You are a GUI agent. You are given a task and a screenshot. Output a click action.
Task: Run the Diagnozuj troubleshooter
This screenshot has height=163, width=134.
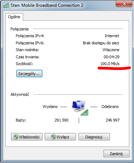point(94,137)
